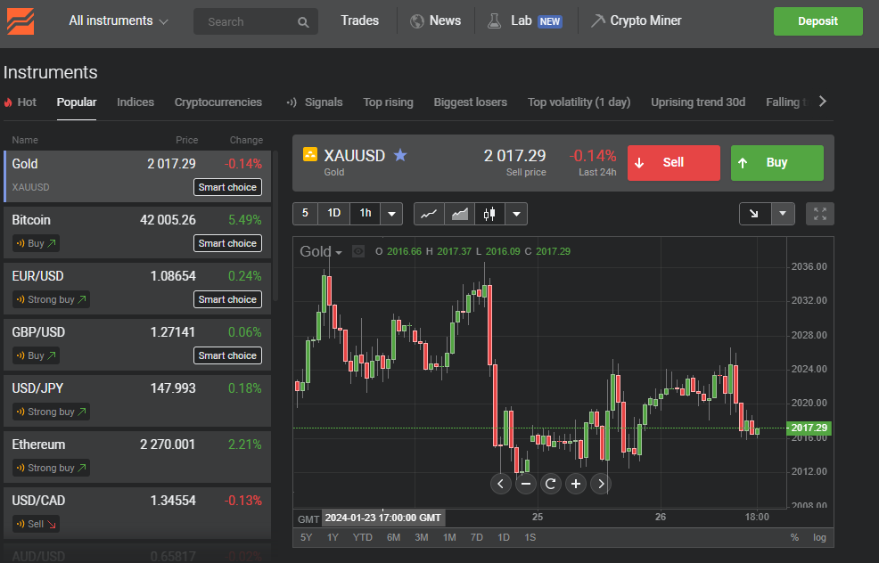Open the drawing tools arrow dropdown

point(782,214)
